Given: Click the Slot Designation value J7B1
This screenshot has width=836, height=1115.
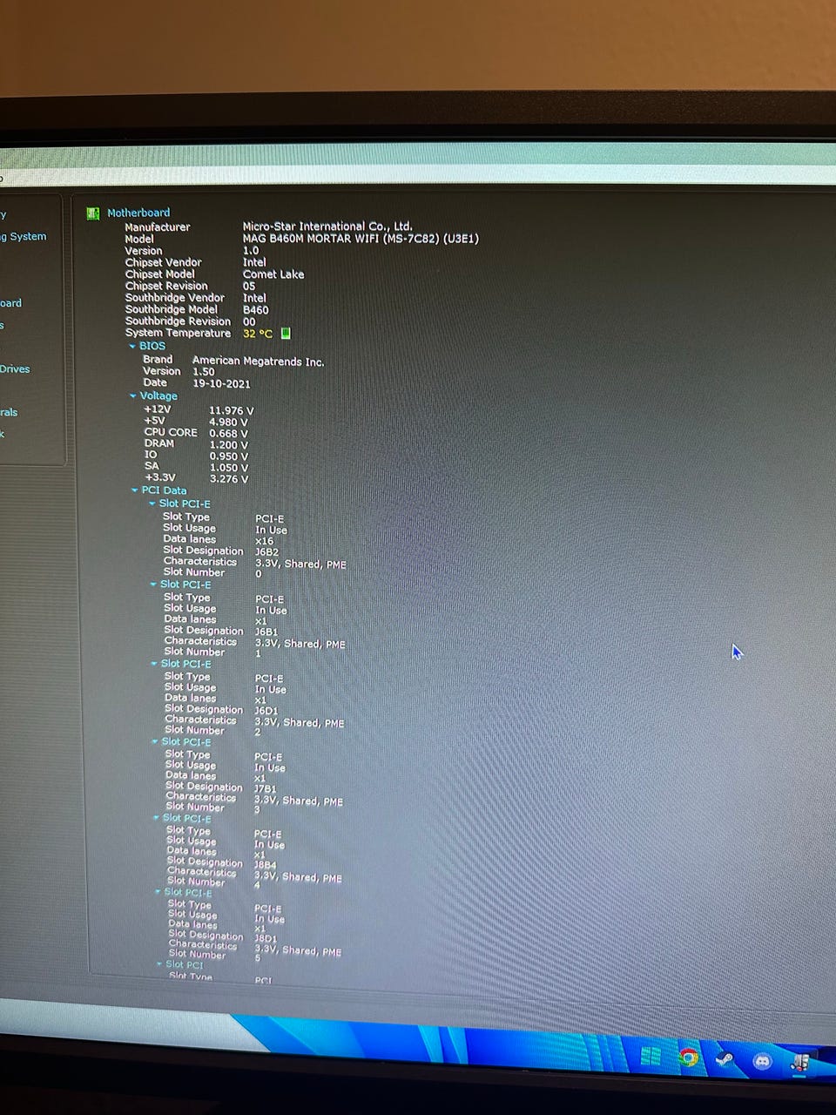Looking at the screenshot, I should click(266, 789).
